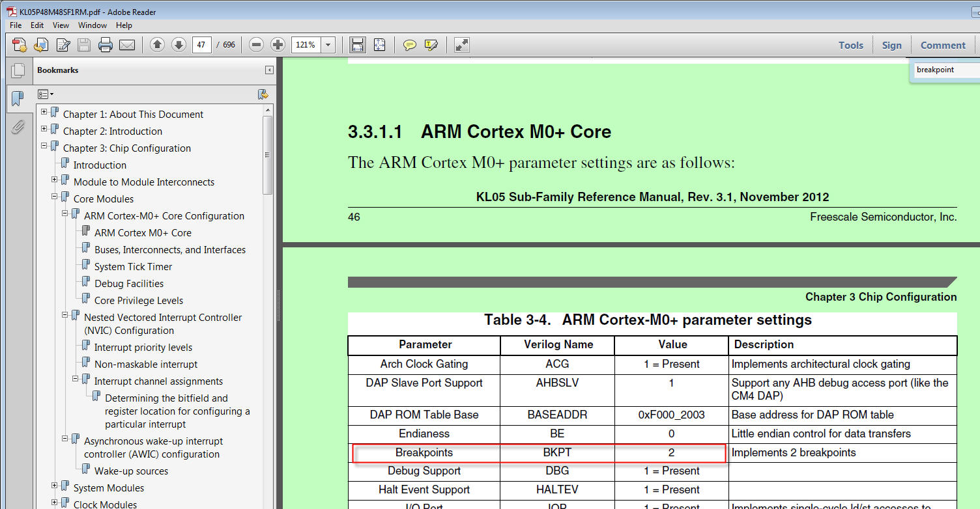Switch to Read Mode view

coord(461,45)
